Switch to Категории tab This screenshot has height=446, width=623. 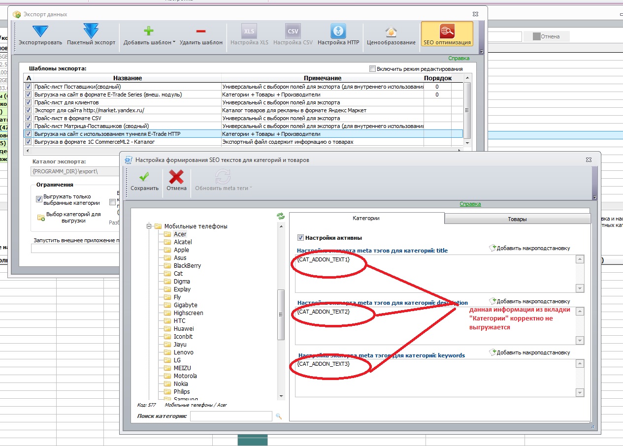click(366, 218)
